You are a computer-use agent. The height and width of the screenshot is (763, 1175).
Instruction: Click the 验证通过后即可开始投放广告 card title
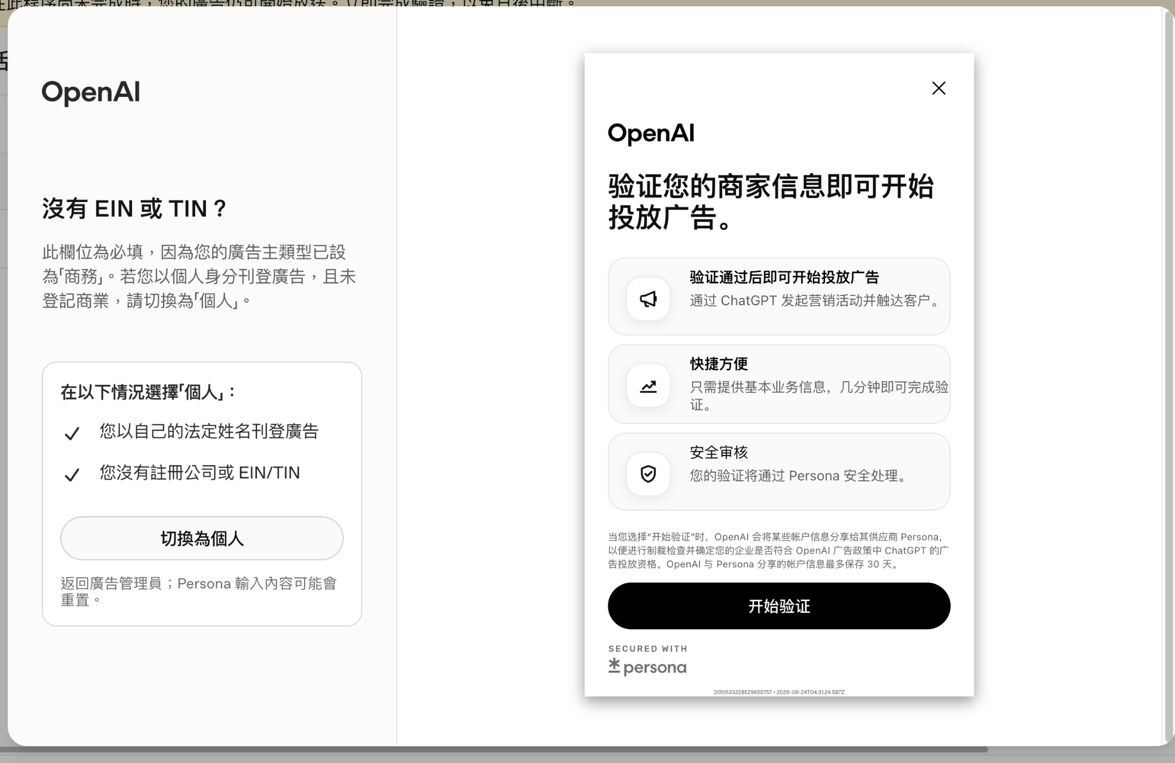point(784,278)
